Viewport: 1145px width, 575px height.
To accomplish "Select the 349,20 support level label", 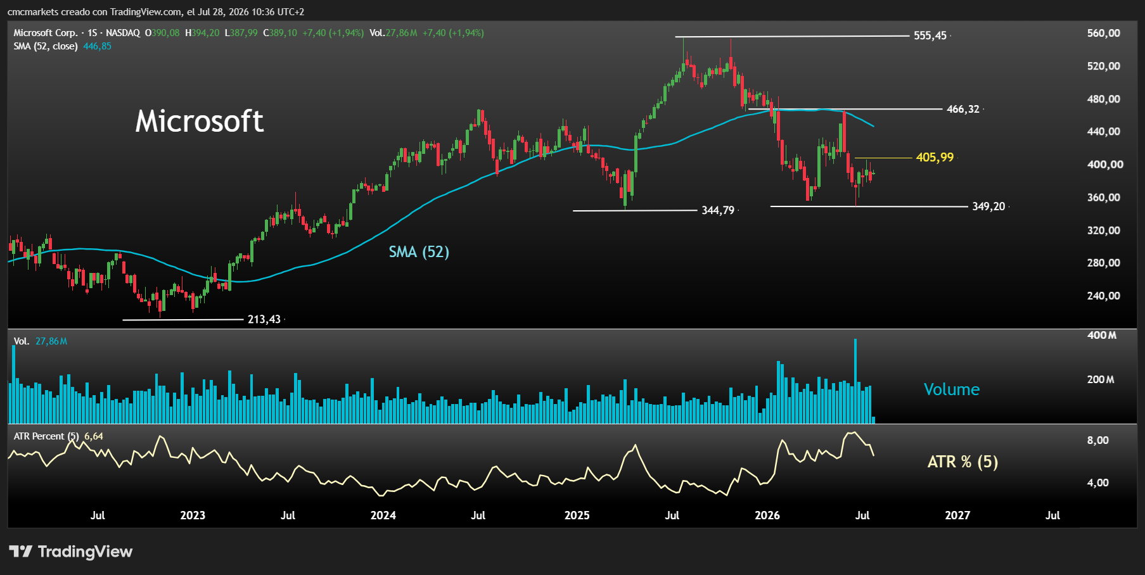I will 988,206.
